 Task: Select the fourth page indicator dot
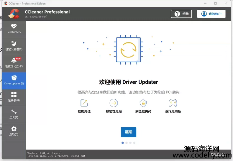(134, 143)
